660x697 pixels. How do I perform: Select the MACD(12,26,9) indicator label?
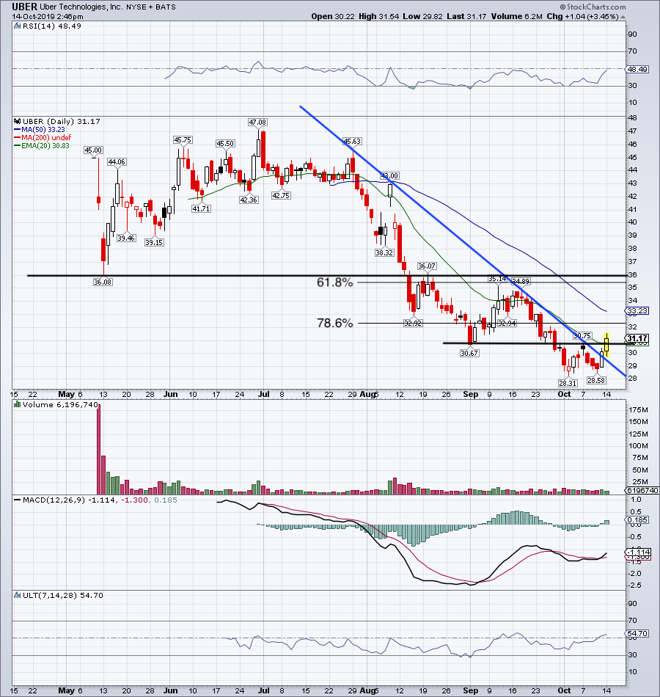pyautogui.click(x=54, y=500)
